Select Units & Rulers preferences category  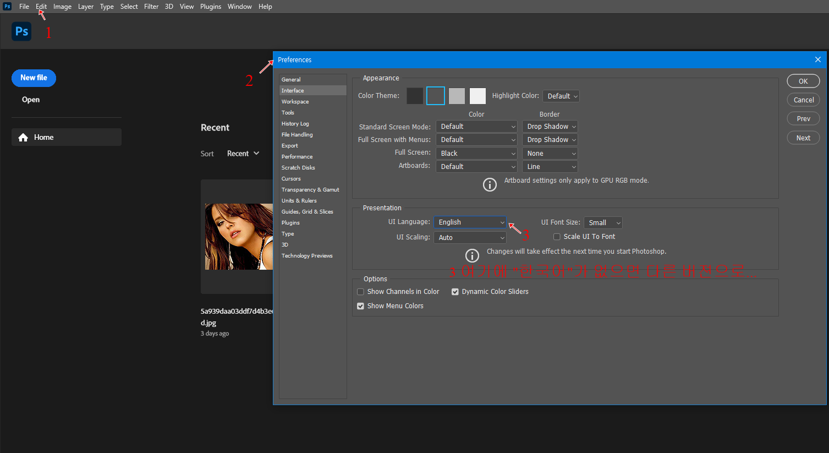point(312,200)
